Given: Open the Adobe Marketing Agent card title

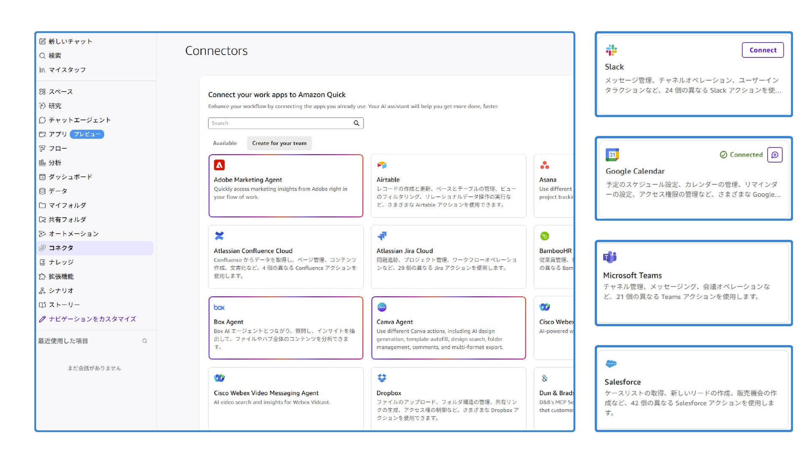Looking at the screenshot, I should coord(248,180).
